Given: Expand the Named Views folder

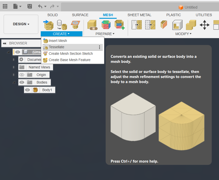Looking at the screenshot, I should point(14,67).
